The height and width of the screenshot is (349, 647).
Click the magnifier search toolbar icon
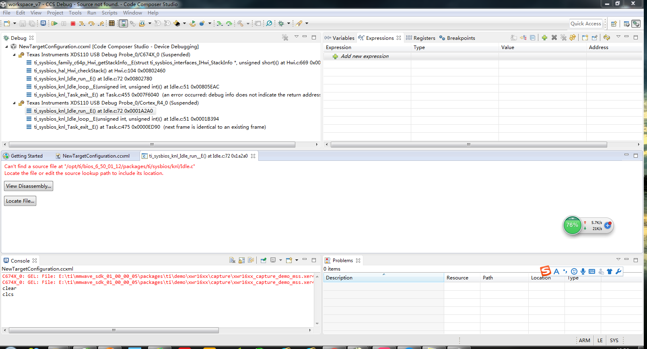click(269, 24)
